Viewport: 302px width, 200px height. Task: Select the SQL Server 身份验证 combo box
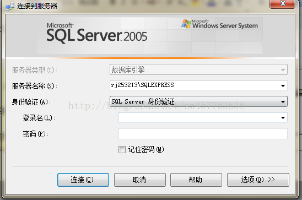[198, 101]
